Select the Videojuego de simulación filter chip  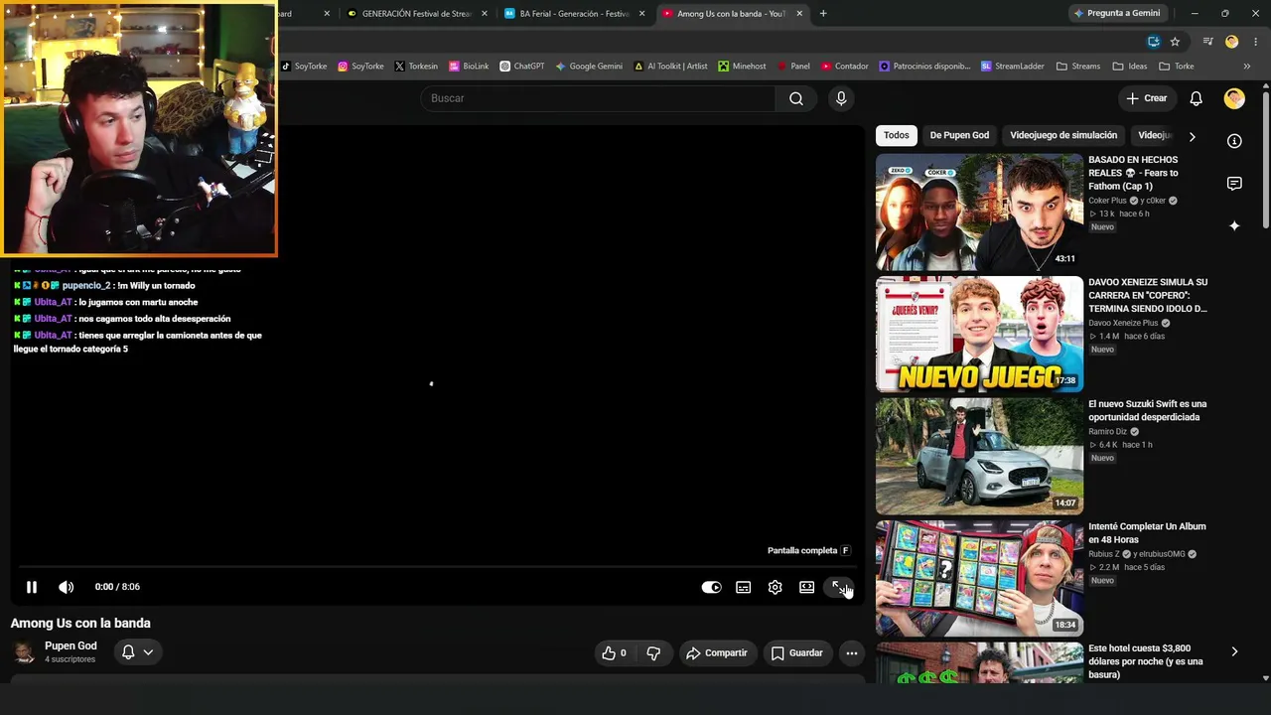point(1063,135)
